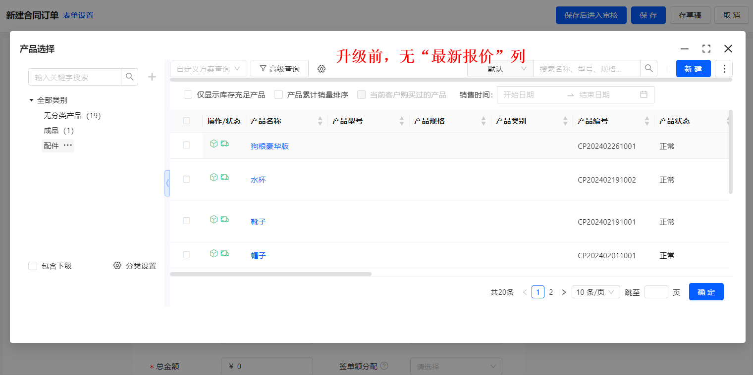Click 存草稿 button in header
Image resolution: width=753 pixels, height=375 pixels.
(690, 15)
